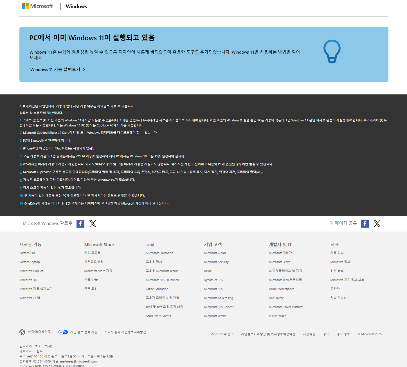Image resolution: width=407 pixels, height=367 pixels.
Task: Open Microsoft Copilot footer link
Action: pos(31,271)
